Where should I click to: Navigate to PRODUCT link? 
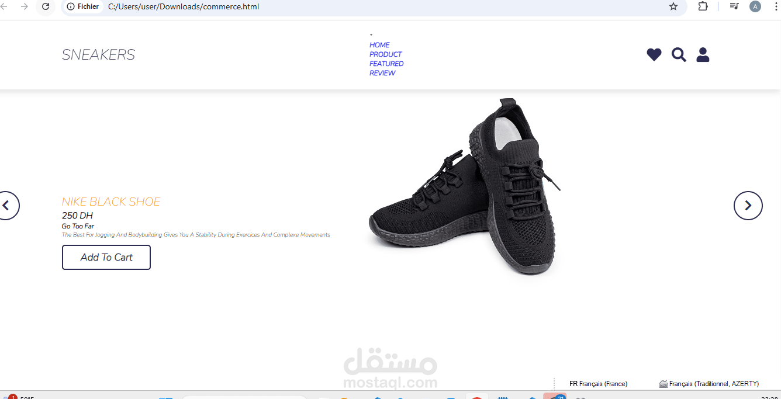386,54
